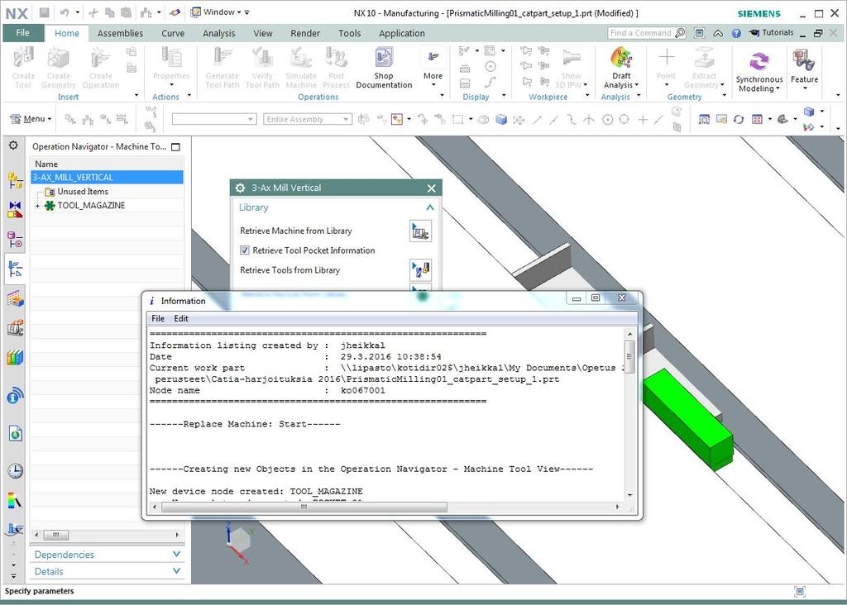The image size is (847, 605).
Task: Close the 3-Ax Mill Vertical dialog
Action: coord(431,188)
